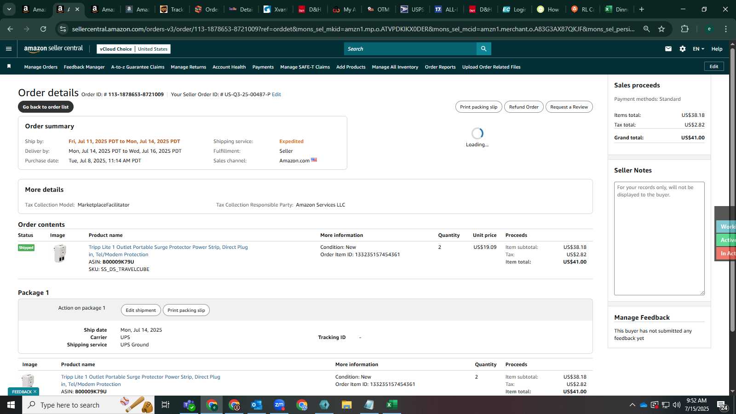Click the Amazon Seller Central logo
The height and width of the screenshot is (414, 736).
tap(53, 48)
